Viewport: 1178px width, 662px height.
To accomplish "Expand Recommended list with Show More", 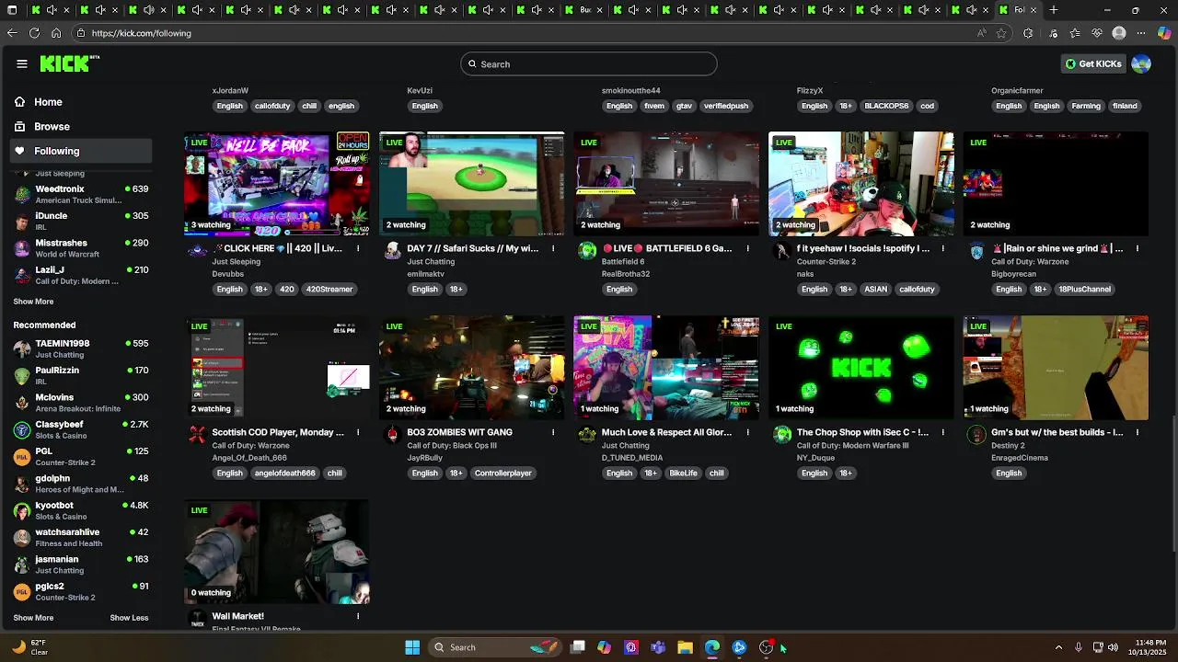I will [x=33, y=618].
